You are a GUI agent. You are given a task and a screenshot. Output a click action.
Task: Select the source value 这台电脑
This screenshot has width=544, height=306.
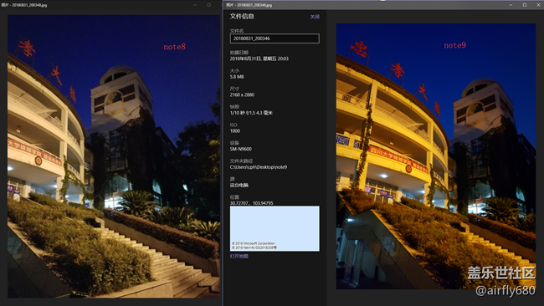[x=239, y=185]
